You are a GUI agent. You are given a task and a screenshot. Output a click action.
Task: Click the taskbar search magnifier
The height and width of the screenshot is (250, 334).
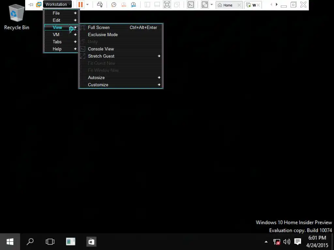[30, 242]
